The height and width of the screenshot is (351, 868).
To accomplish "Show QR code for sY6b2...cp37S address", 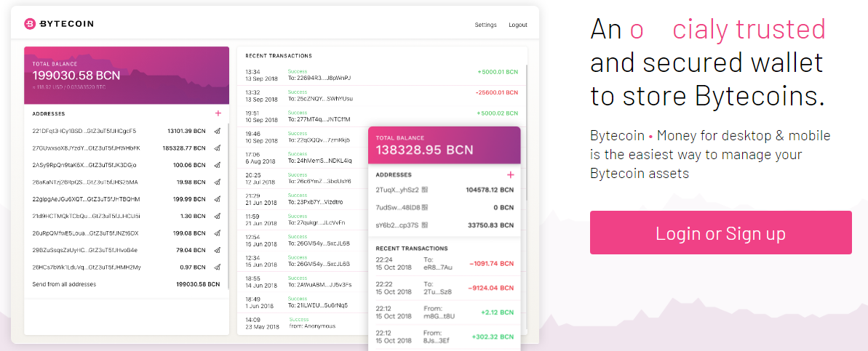I will point(425,225).
